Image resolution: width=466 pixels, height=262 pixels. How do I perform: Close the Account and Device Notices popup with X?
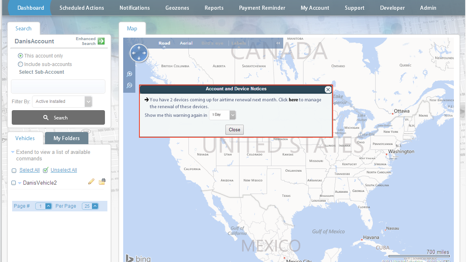(x=328, y=90)
